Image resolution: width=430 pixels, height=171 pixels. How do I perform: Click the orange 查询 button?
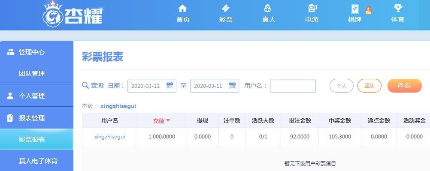click(x=405, y=86)
